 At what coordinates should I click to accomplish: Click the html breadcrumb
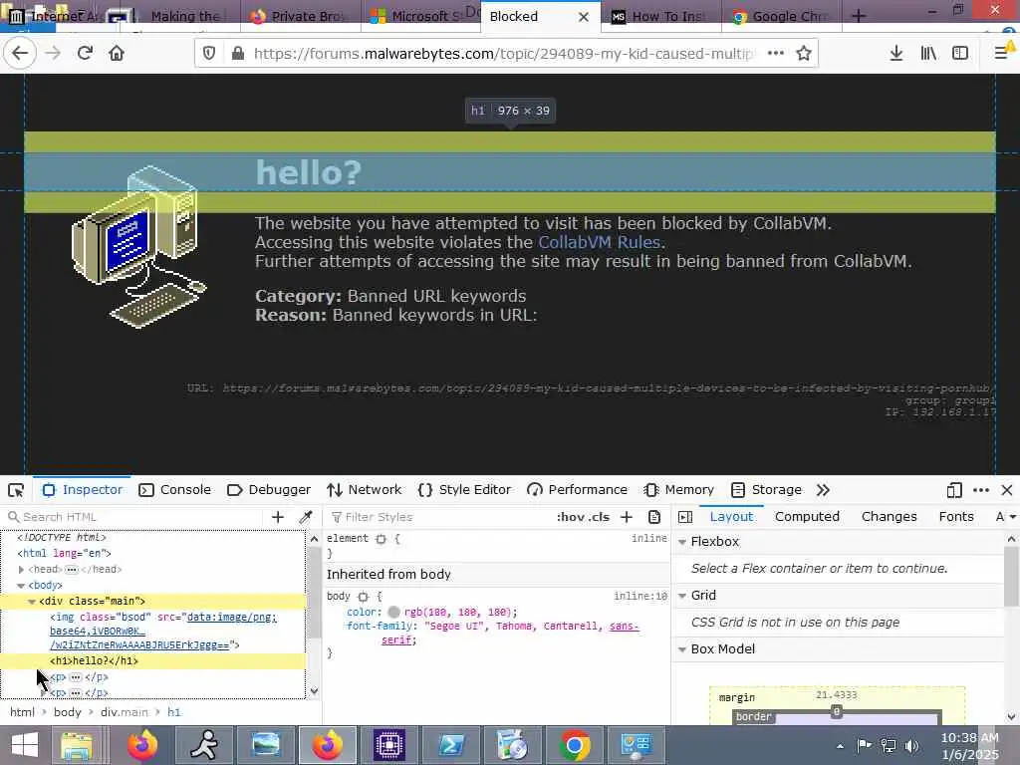pyautogui.click(x=22, y=712)
